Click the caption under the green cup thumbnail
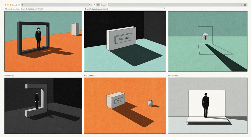Screen dimensions: 251x137 [x=173, y=76]
